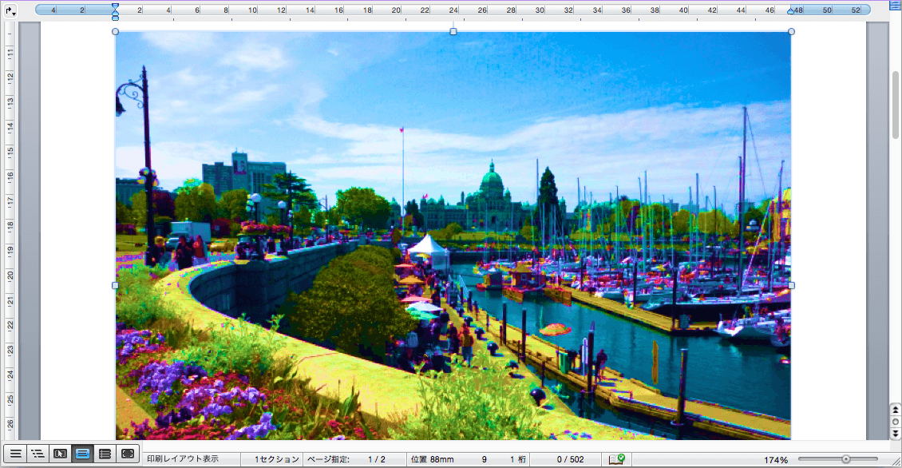Click the Previous Page double-arrow button

coord(895,410)
